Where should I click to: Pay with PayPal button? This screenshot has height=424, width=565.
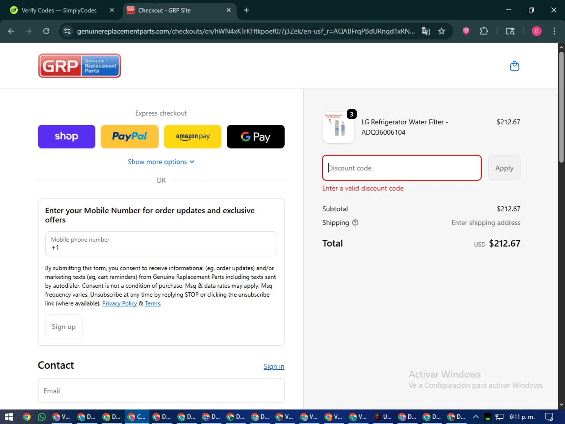(x=130, y=136)
